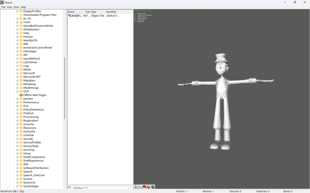
Task: Click the gold sphere icon in viewer toolbar
Action: (x=149, y=187)
